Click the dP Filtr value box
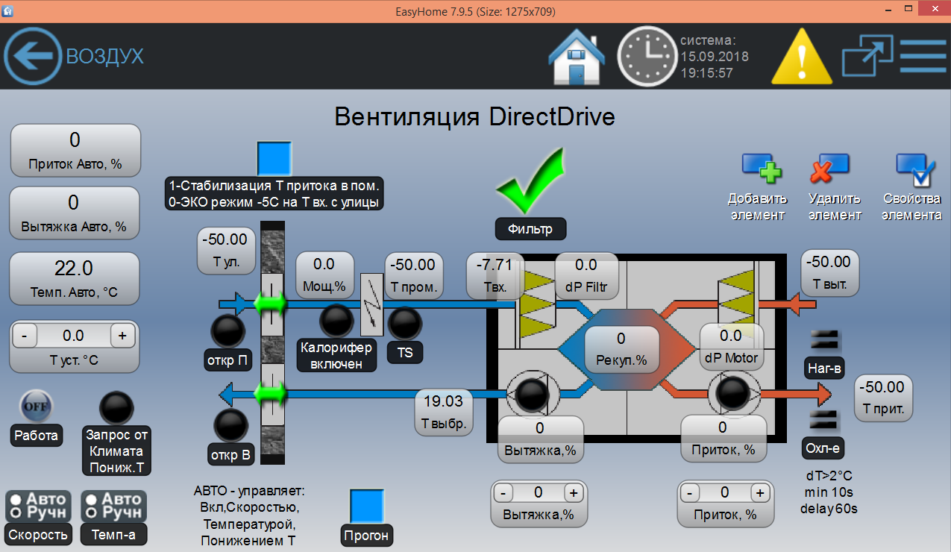951x552 pixels. tap(586, 275)
